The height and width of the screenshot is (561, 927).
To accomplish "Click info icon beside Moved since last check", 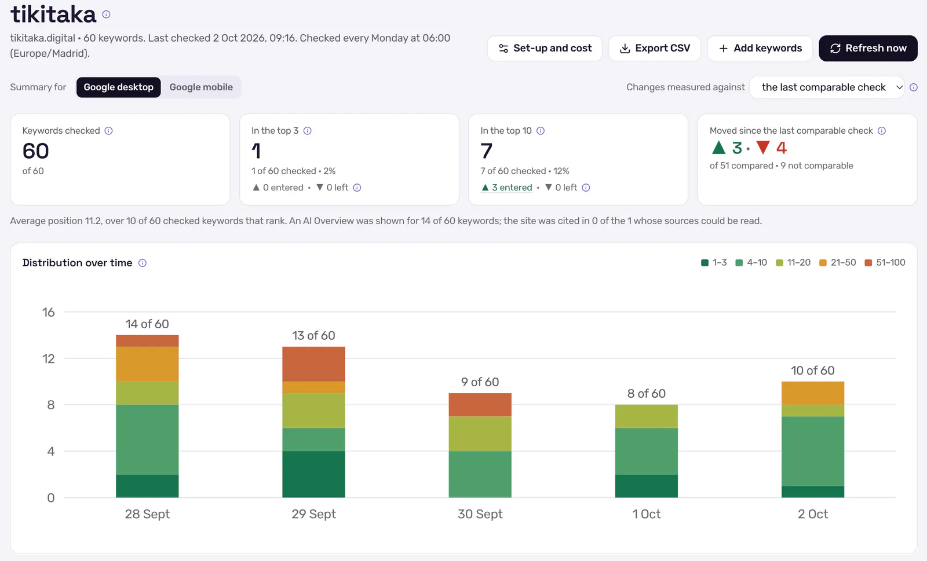I will click(x=882, y=131).
